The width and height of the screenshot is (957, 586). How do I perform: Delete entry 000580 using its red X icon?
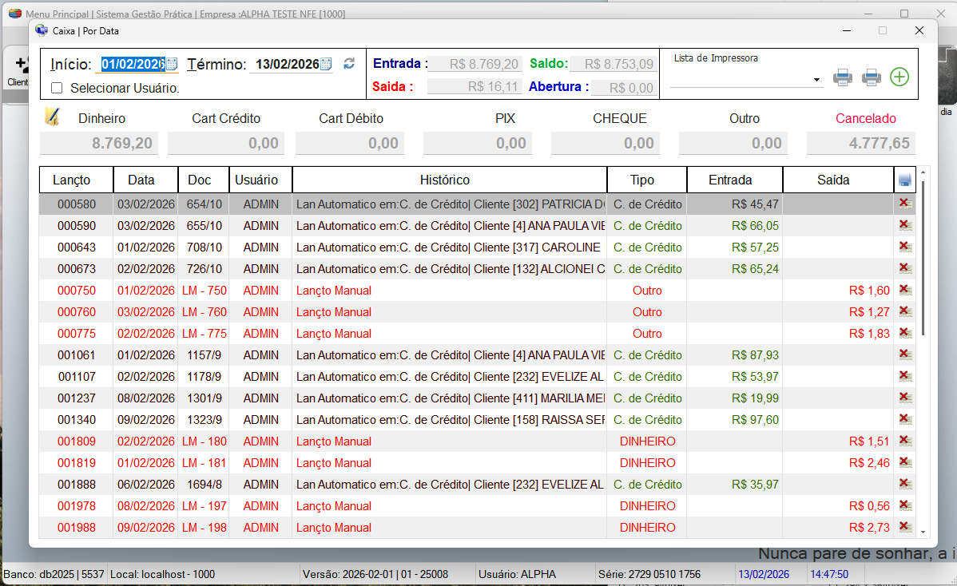point(904,204)
